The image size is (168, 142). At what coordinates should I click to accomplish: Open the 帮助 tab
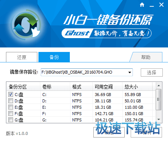click(x=146, y=57)
